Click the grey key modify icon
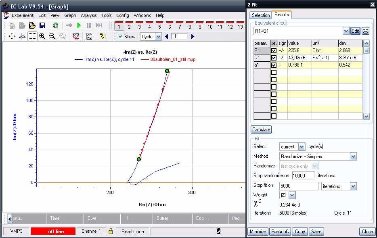Image resolution: width=377 pixels, height=238 pixels. [x=69, y=25]
